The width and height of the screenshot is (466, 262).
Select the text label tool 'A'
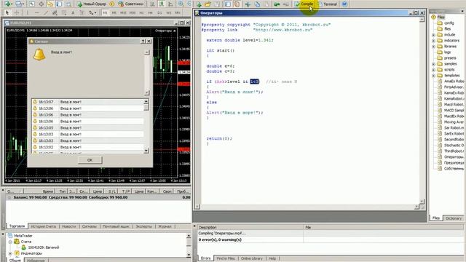tap(73, 13)
